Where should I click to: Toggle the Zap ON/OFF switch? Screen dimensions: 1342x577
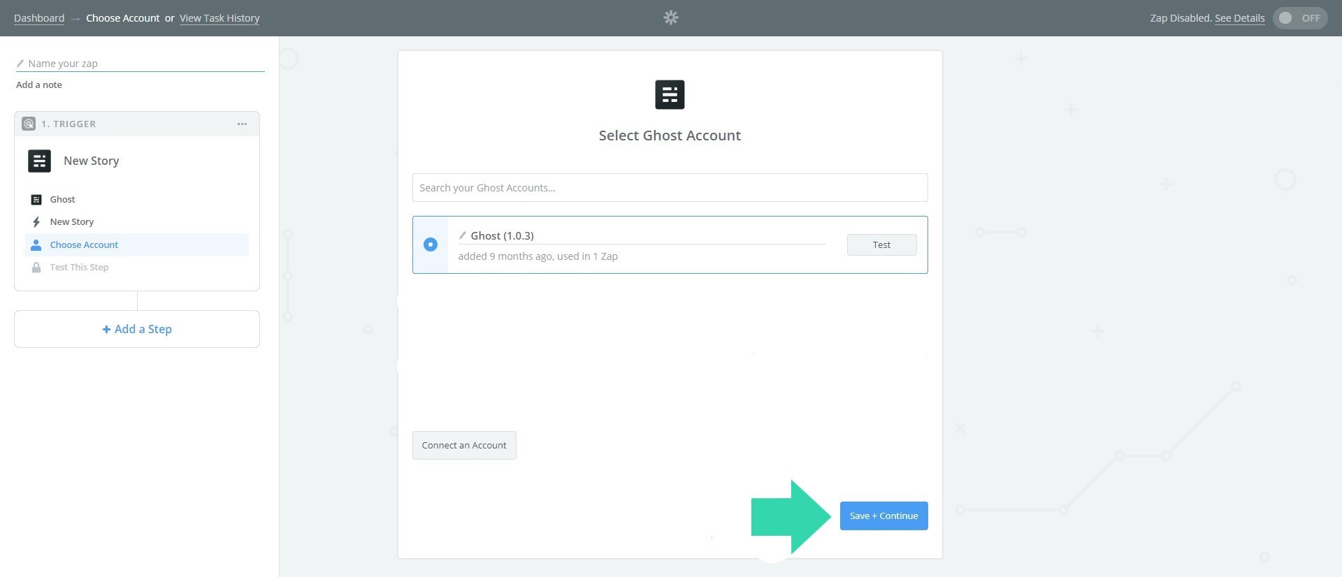[1299, 18]
